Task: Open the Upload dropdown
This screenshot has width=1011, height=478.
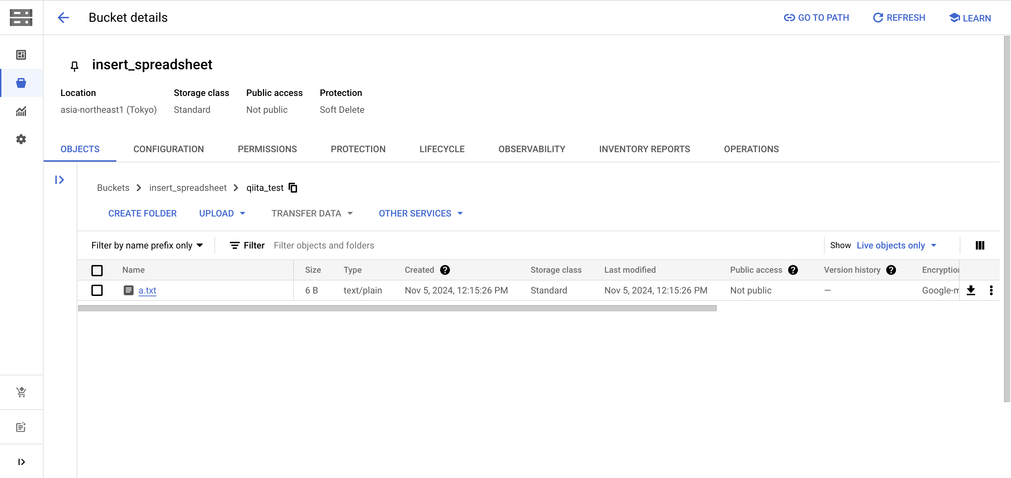Action: coord(222,213)
